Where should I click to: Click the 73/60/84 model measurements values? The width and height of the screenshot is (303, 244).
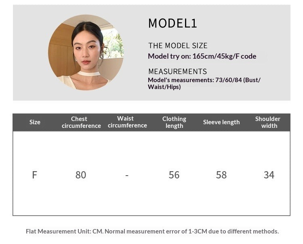[x=228, y=80]
